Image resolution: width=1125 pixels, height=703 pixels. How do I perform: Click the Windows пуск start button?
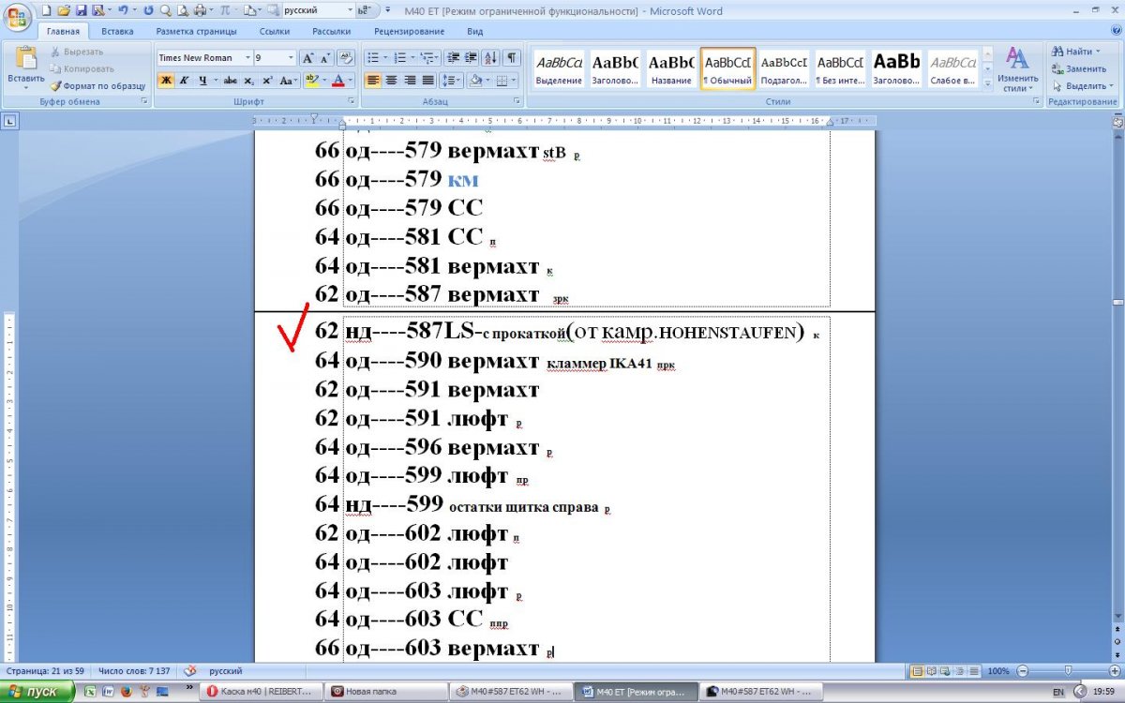click(38, 692)
